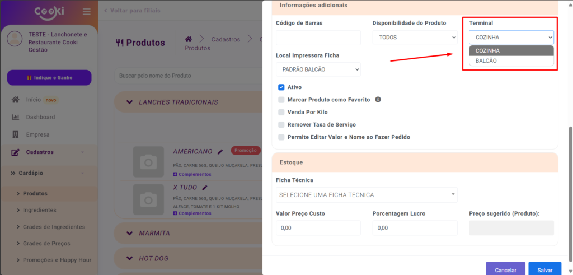
Task: Open the Dashboard chart icon item
Action: point(16,117)
